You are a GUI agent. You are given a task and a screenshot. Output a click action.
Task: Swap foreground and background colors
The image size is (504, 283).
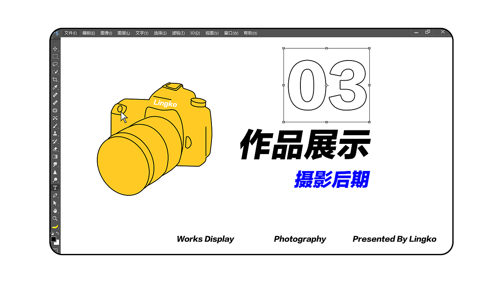[58, 233]
